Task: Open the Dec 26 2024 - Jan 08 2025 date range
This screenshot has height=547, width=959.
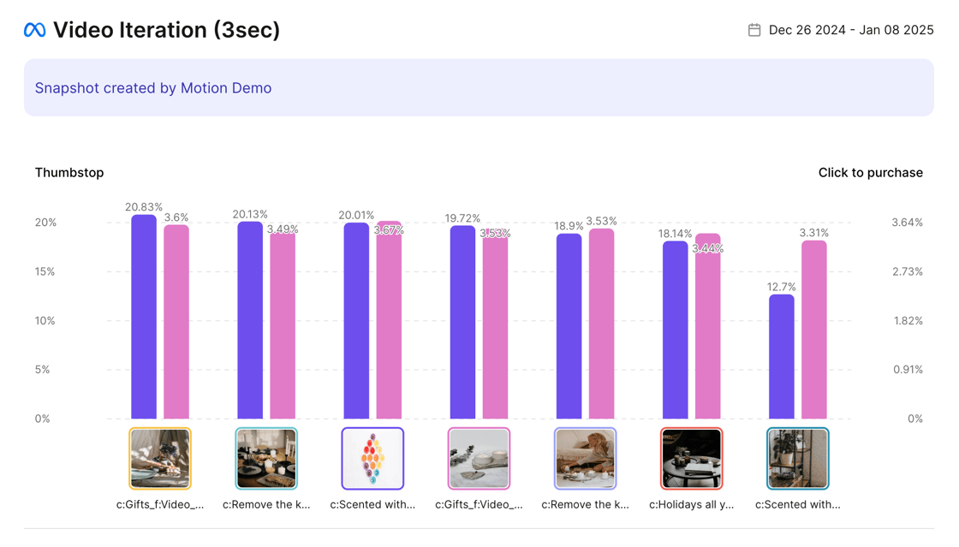Action: [851, 30]
